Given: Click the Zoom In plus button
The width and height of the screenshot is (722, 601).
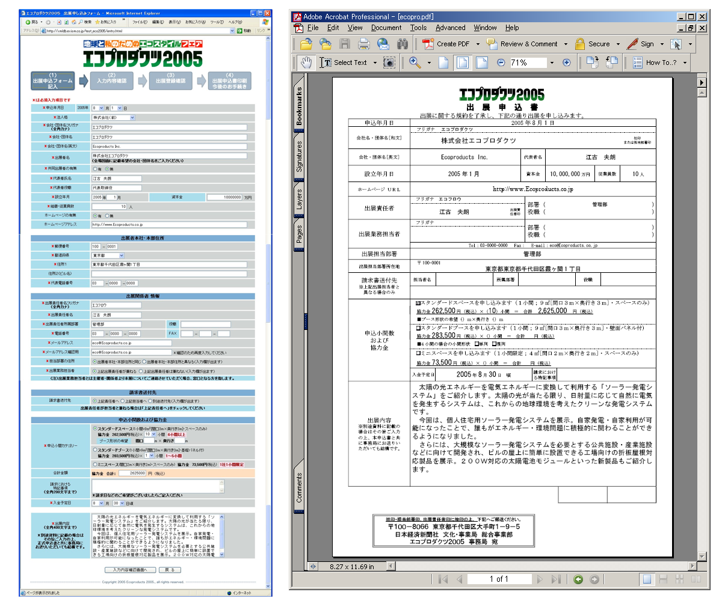Looking at the screenshot, I should [x=566, y=62].
